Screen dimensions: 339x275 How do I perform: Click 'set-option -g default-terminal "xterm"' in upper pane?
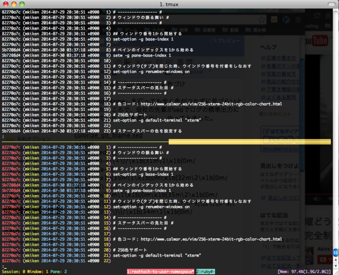(x=157, y=120)
